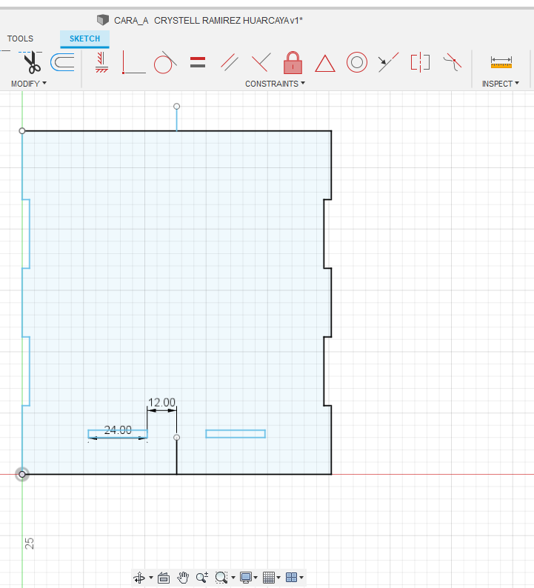This screenshot has height=588, width=534.
Task: Apply the Horizontal/Vertical constraint
Action: coord(101,62)
